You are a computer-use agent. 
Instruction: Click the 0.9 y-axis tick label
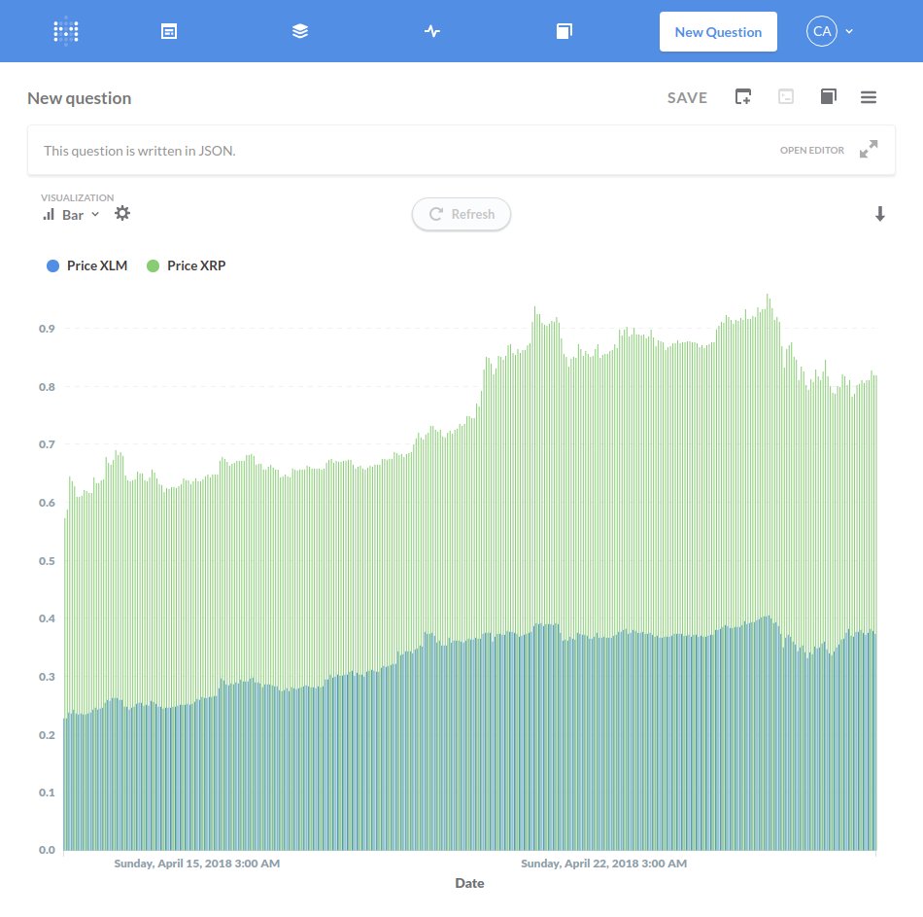click(x=47, y=329)
